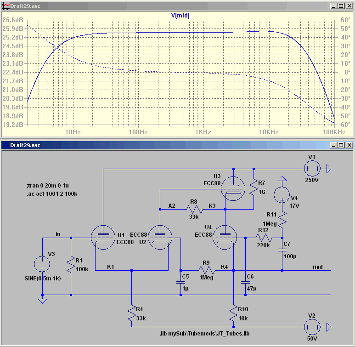The width and height of the screenshot is (355, 347).
Task: Select the U3 ECC88 triode symbol
Action: click(233, 188)
